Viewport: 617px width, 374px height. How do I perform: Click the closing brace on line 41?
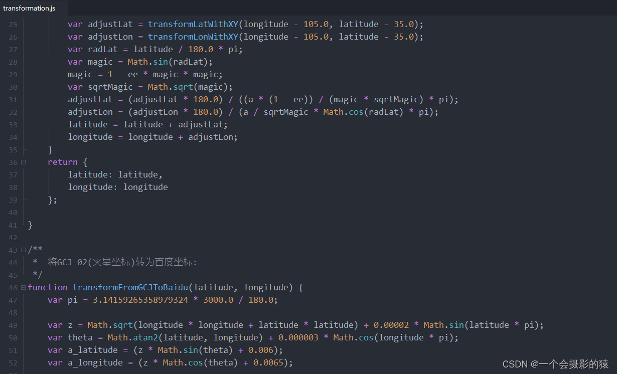pyautogui.click(x=30, y=225)
